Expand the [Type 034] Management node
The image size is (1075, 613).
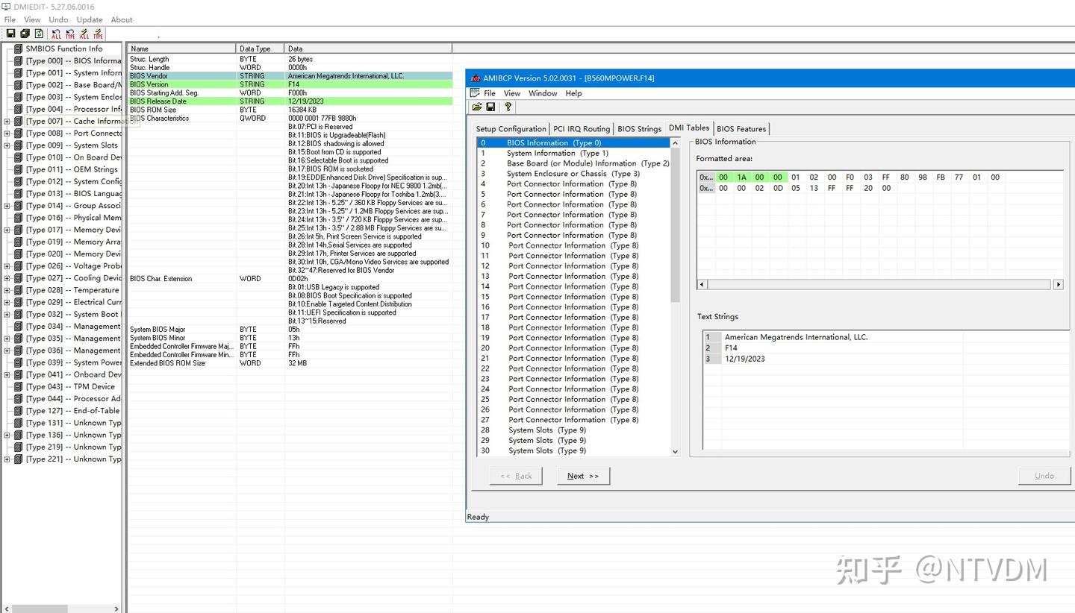(7, 326)
